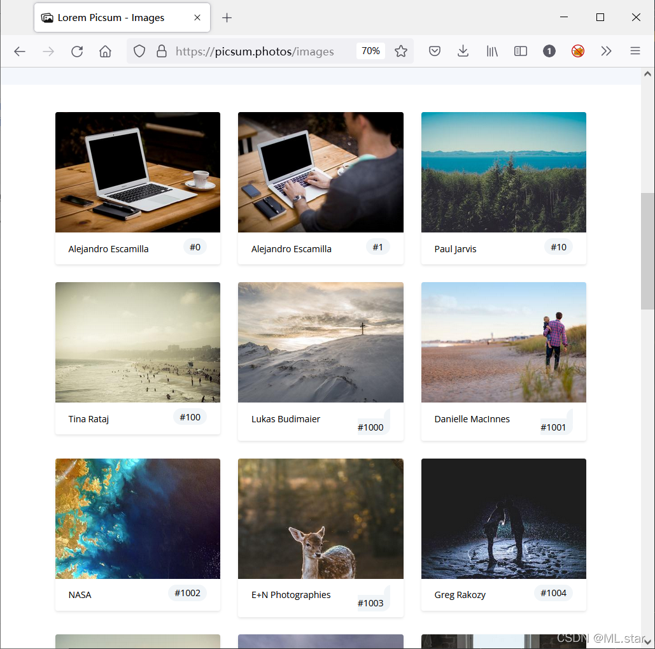655x649 pixels.
Task: Open deer photo #1003
Action: point(321,518)
